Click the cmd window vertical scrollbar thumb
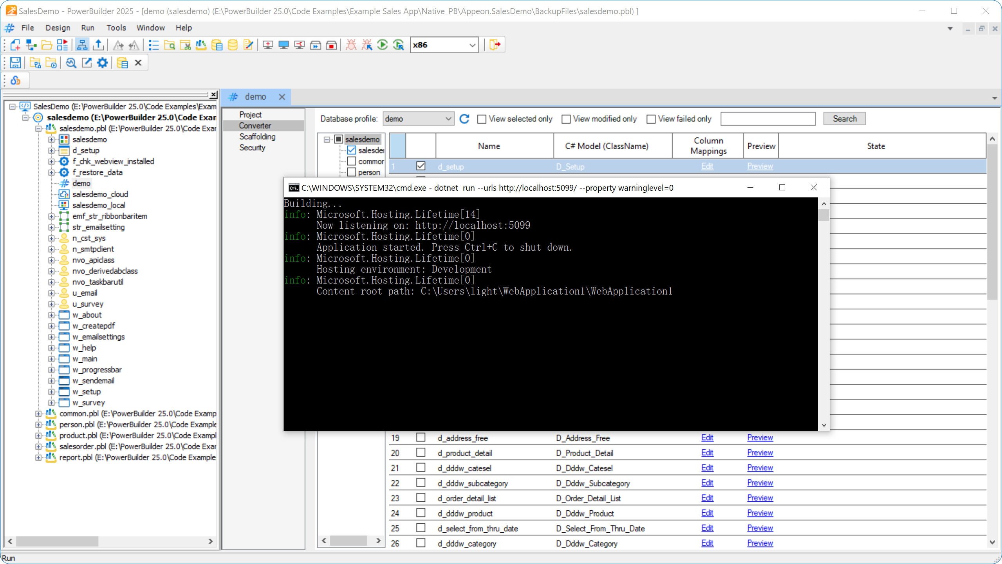Viewport: 1002px width, 564px height. (x=823, y=215)
